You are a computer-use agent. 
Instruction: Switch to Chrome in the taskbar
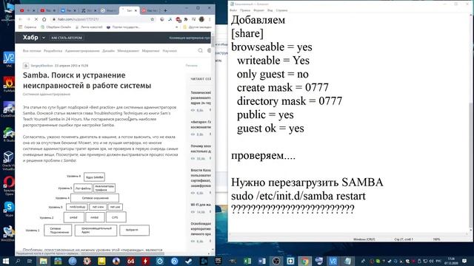pyautogui.click(x=304, y=261)
